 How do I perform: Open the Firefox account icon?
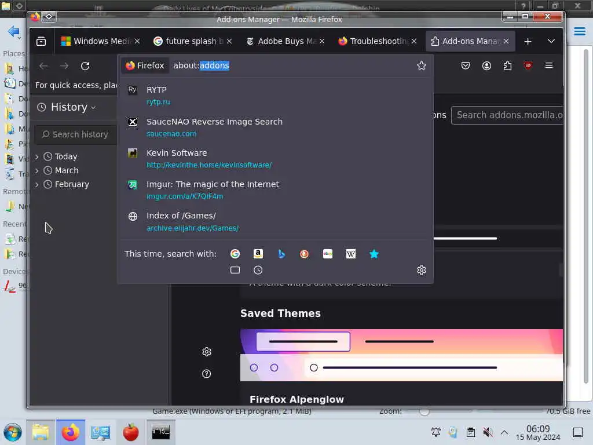[x=486, y=66]
